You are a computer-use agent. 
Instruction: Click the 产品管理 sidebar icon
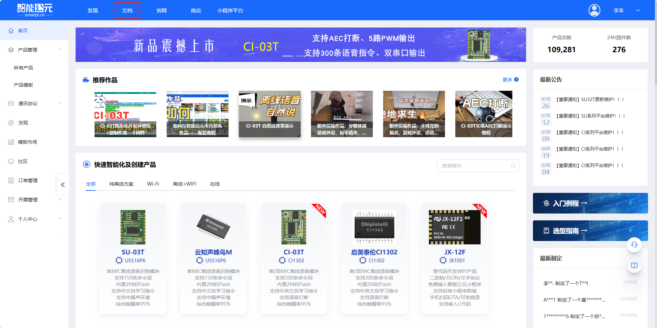pos(11,50)
